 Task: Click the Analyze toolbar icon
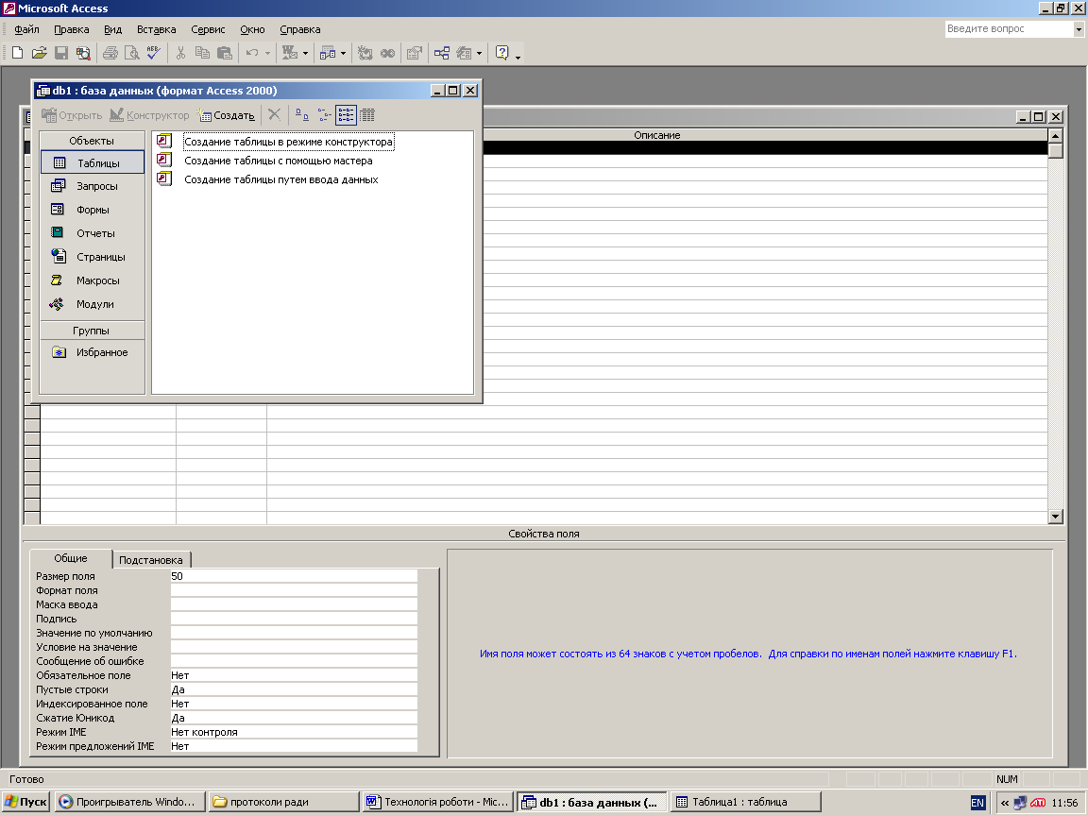328,53
